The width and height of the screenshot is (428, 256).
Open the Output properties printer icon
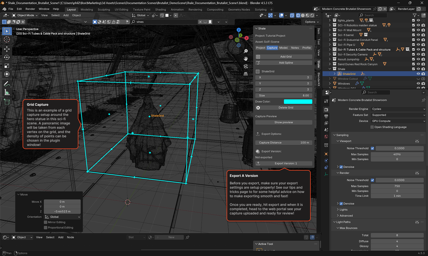[326, 116]
